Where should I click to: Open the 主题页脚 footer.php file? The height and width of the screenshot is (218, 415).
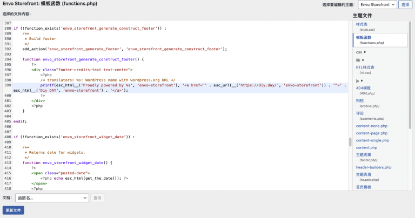click(363, 154)
